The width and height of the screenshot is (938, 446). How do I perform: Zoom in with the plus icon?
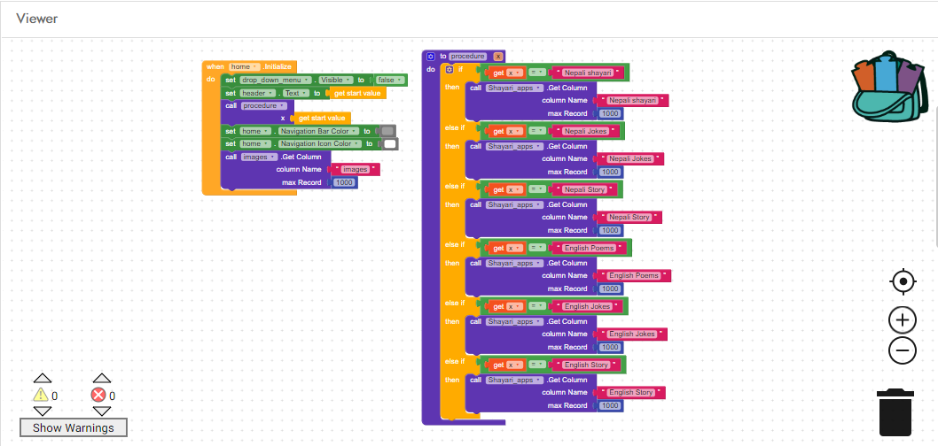903,320
